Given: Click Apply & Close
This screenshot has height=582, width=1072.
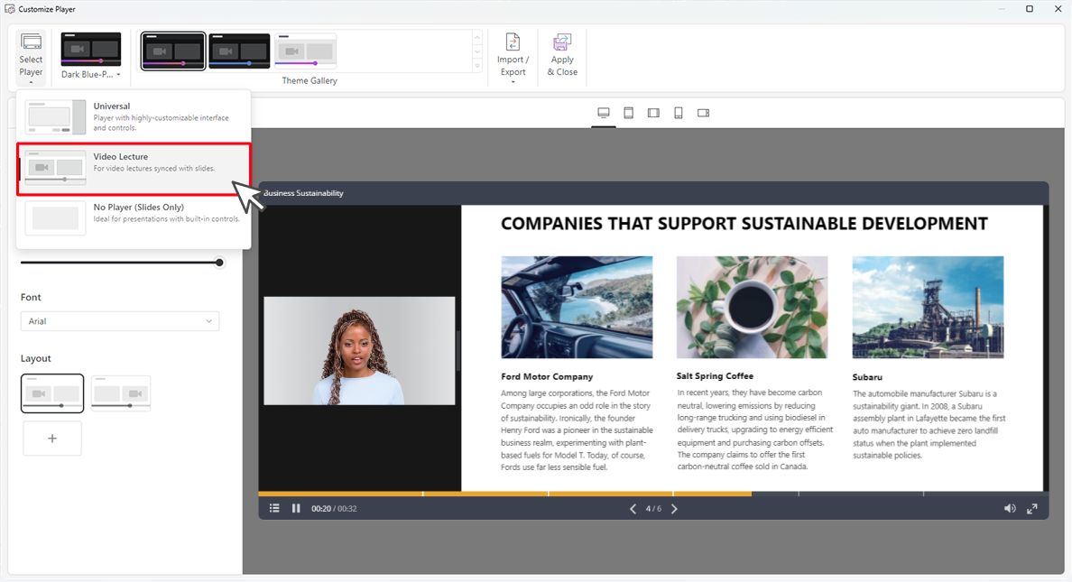Looking at the screenshot, I should (561, 54).
